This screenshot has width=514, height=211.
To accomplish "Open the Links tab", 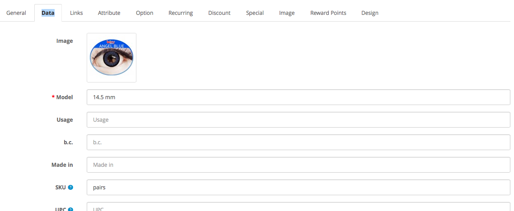I will pos(76,13).
